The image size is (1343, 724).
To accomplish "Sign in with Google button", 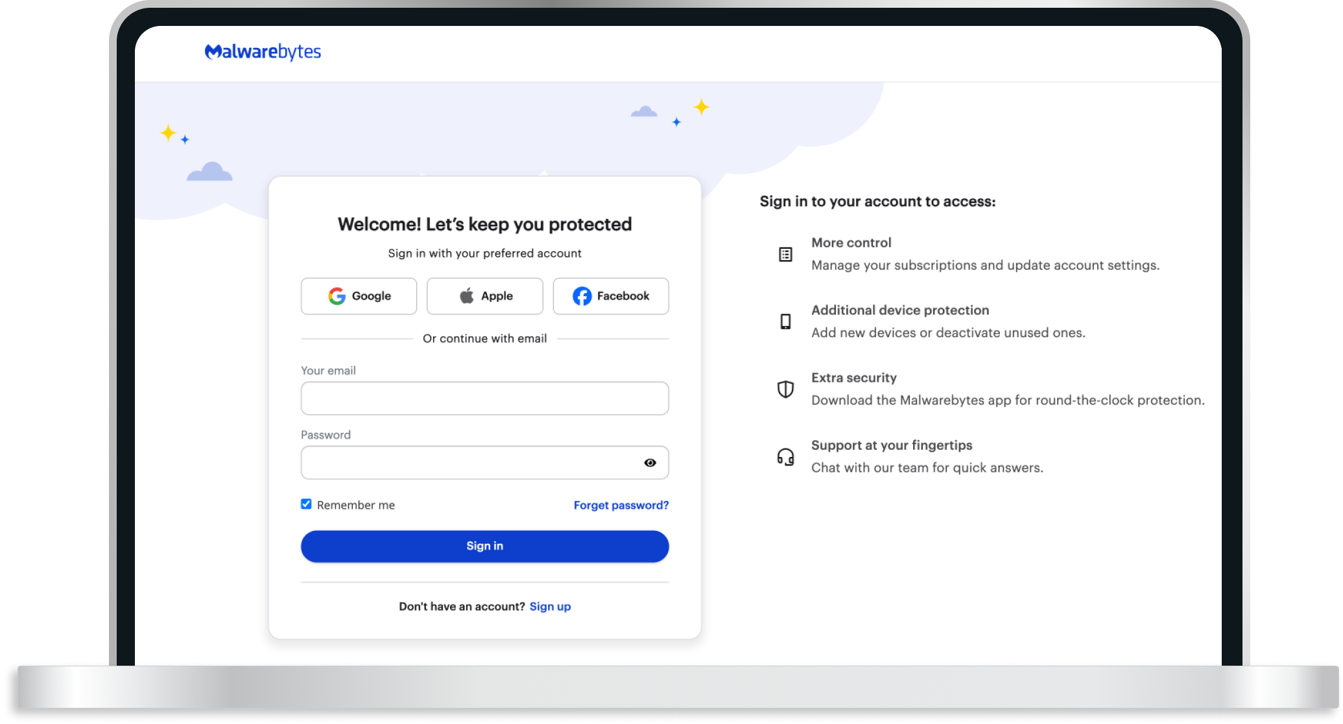I will coord(359,296).
